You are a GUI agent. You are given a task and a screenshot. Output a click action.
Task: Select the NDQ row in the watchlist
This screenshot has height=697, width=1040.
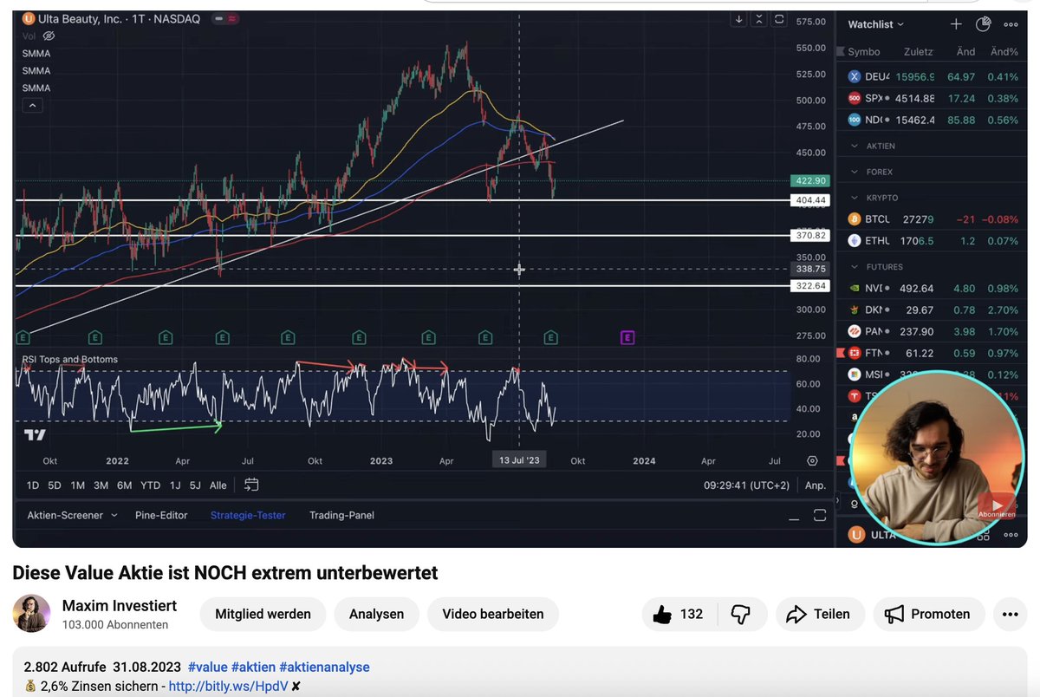932,120
